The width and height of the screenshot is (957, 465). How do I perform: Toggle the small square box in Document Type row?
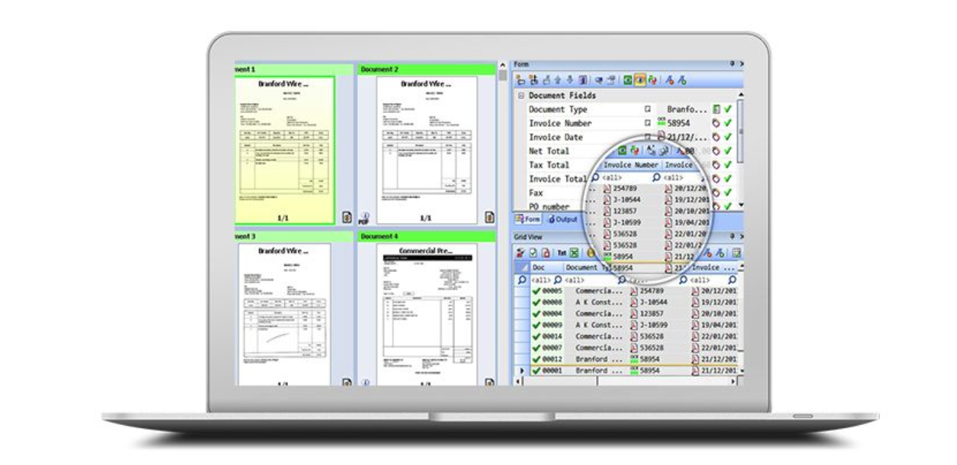click(x=647, y=109)
